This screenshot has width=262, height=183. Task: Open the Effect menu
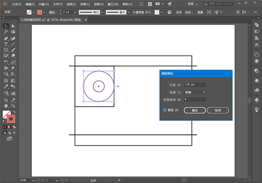coord(85,4)
